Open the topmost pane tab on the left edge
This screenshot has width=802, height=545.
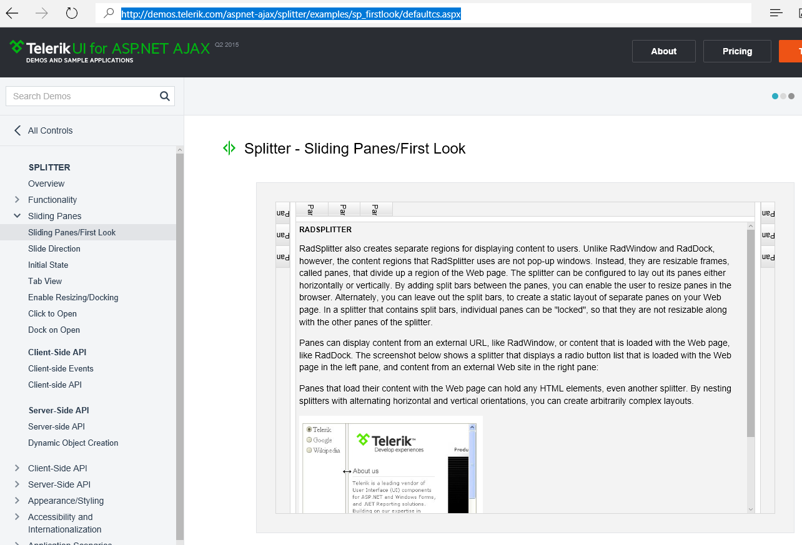click(x=283, y=213)
